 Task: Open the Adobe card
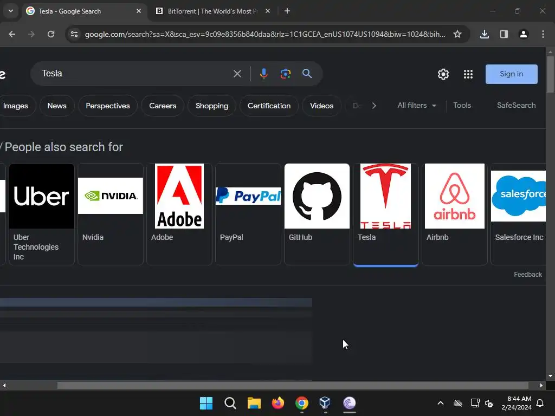(179, 214)
